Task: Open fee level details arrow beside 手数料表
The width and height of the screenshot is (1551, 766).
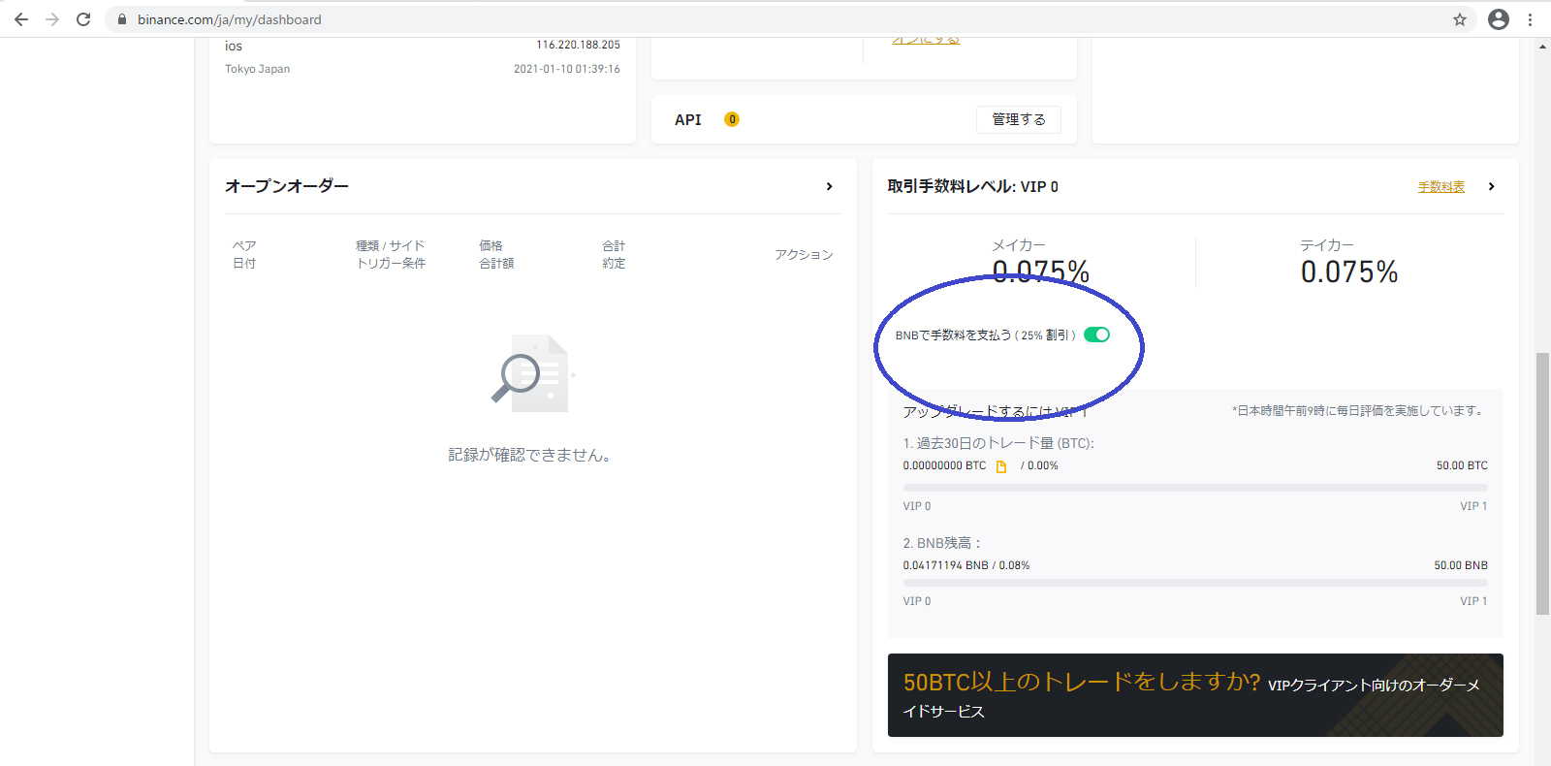Action: (x=1491, y=186)
